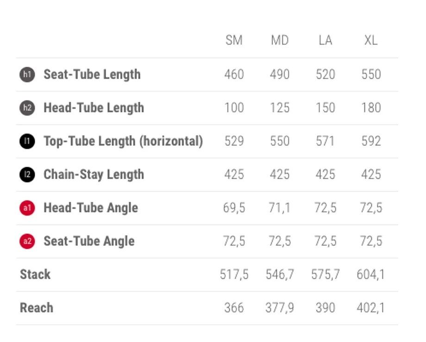426x342 pixels.
Task: Click the h1 Seat-Tube Length icon
Action: [27, 75]
